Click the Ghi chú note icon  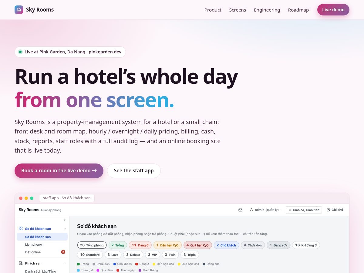[328, 210]
